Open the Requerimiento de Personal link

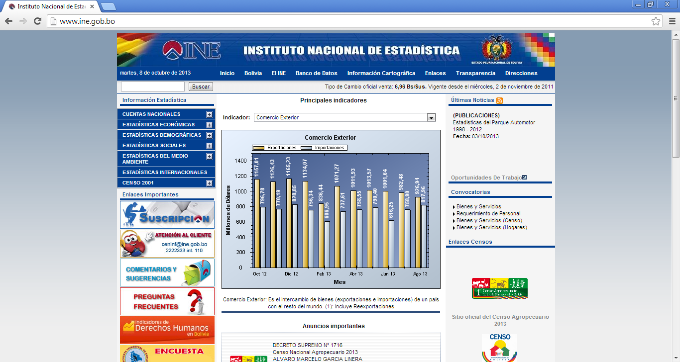(488, 213)
